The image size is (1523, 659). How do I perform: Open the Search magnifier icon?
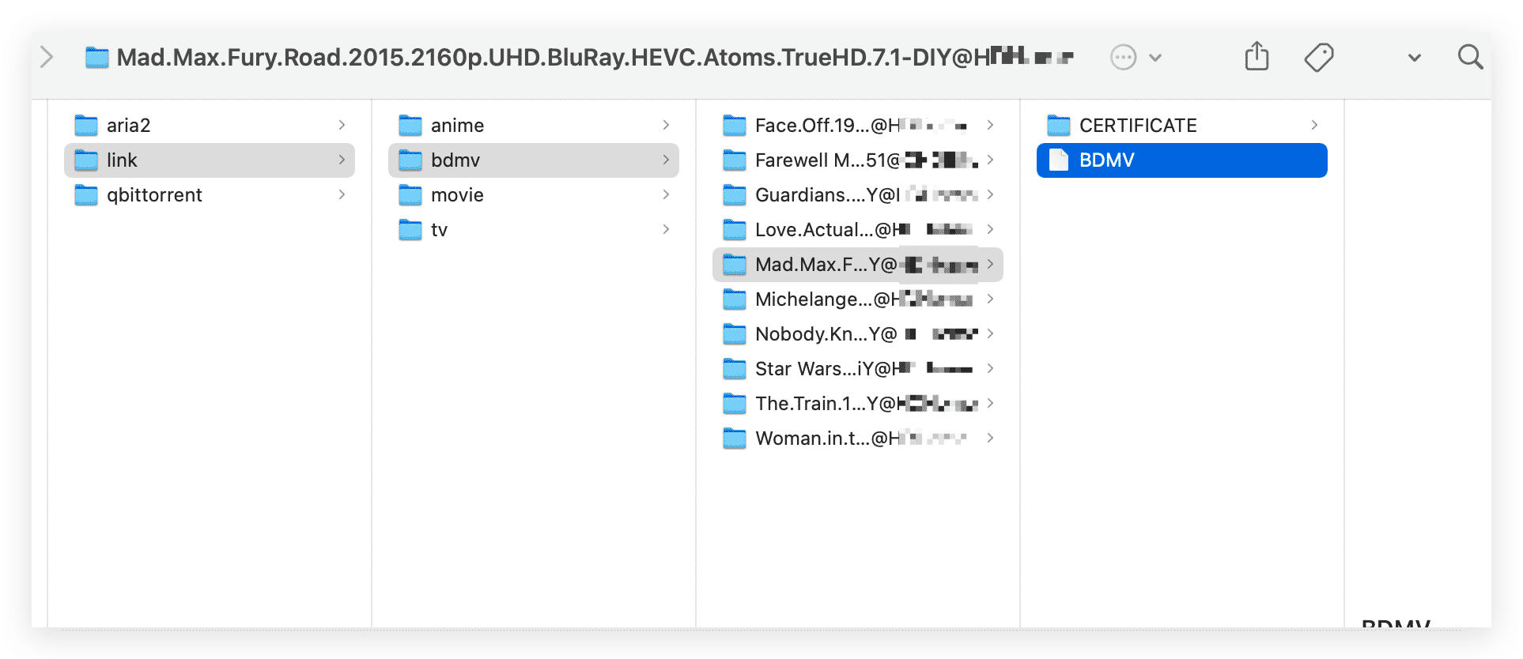1469,57
